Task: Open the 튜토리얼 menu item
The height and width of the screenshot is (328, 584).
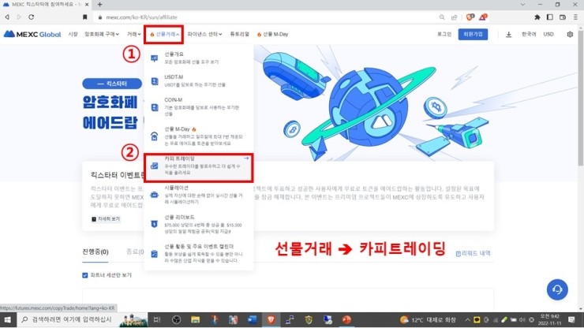Action: coord(239,34)
